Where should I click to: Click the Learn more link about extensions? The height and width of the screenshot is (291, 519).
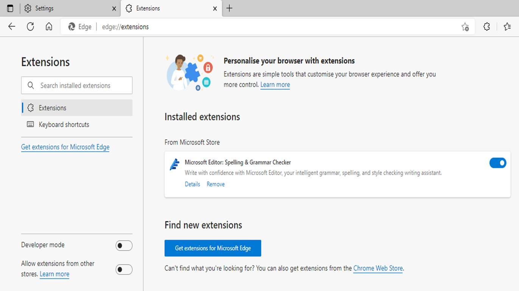275,84
